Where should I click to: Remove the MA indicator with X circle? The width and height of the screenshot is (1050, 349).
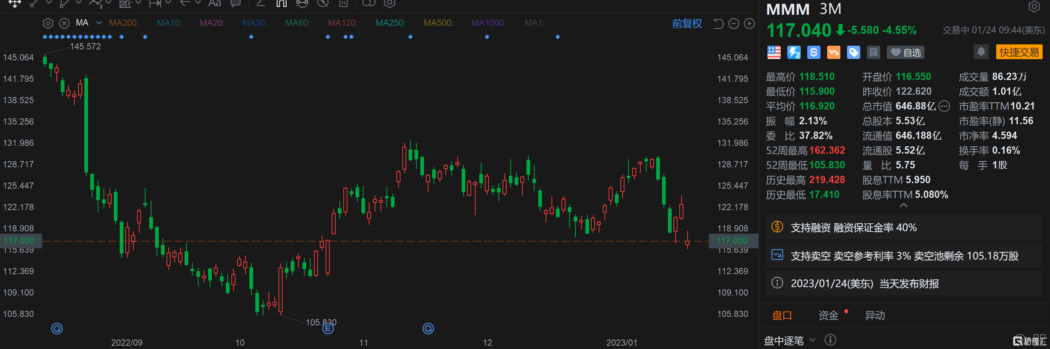click(x=64, y=23)
